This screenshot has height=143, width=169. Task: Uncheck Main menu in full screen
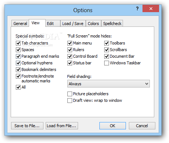[70, 43]
